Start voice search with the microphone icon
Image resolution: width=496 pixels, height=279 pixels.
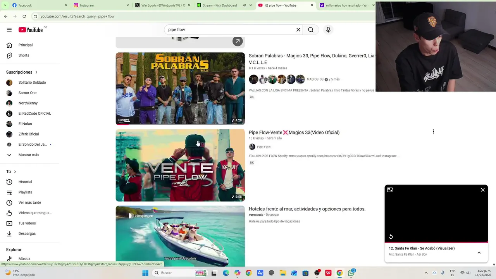(328, 30)
